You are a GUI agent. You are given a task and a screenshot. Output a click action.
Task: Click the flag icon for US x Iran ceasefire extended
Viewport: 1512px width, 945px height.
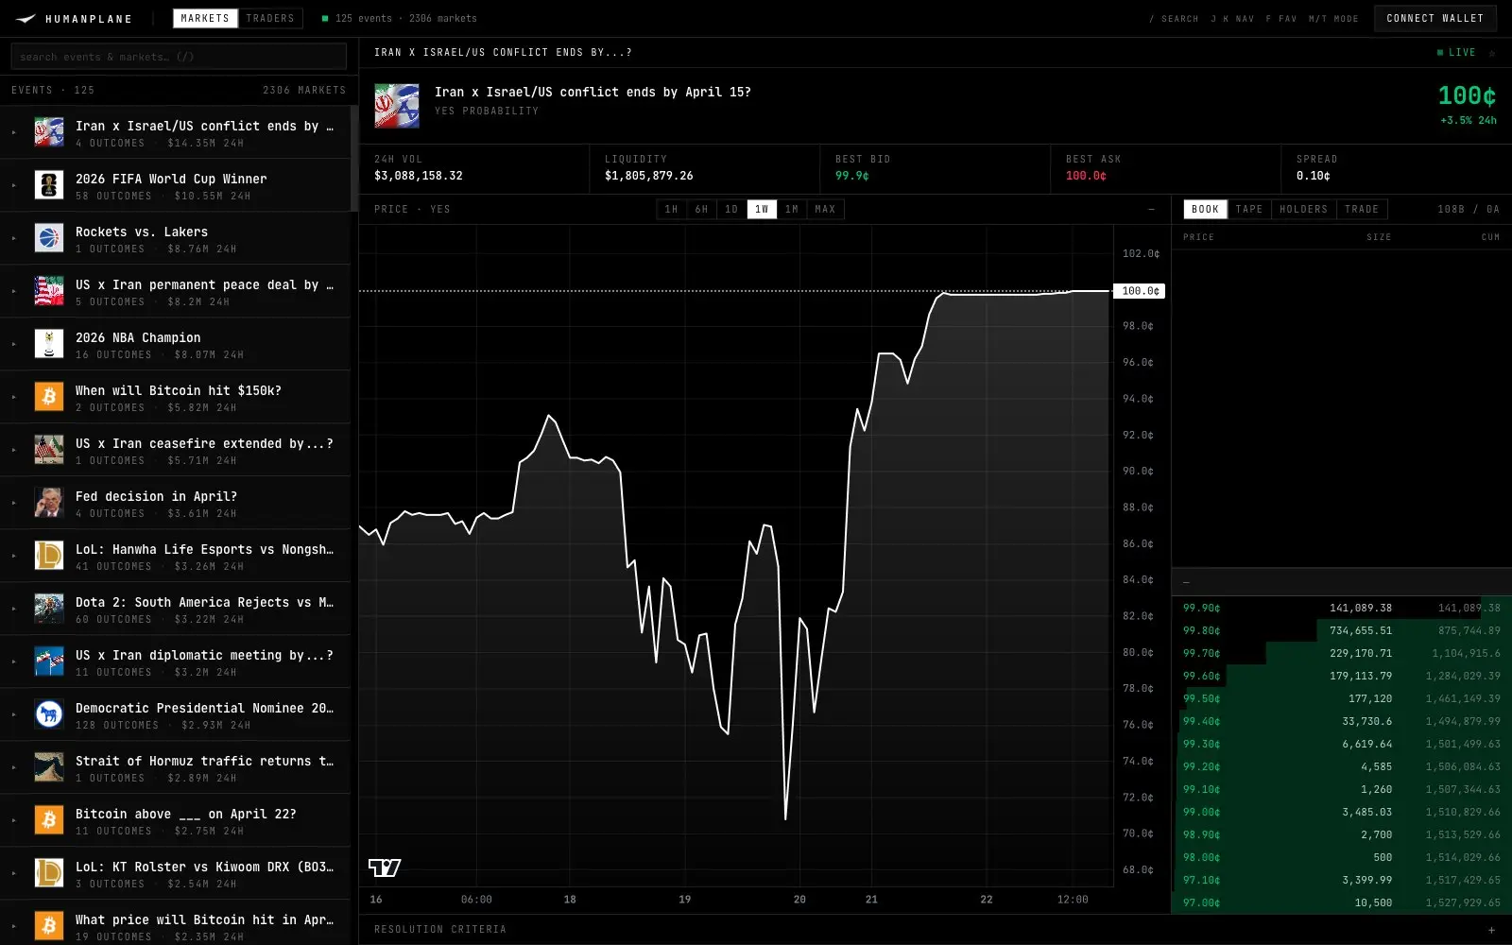point(49,450)
